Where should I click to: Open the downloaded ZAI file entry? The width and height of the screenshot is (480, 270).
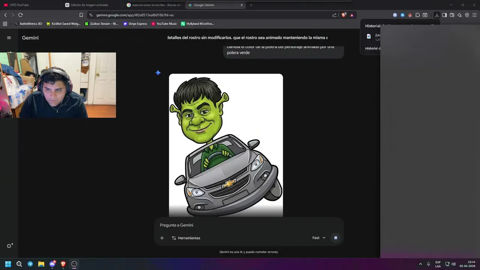coord(373,37)
